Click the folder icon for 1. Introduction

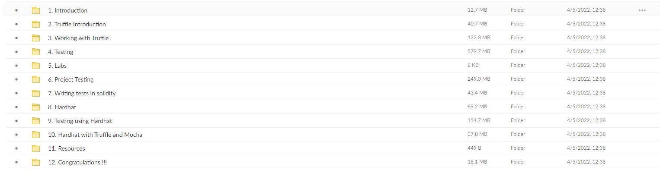click(x=36, y=10)
